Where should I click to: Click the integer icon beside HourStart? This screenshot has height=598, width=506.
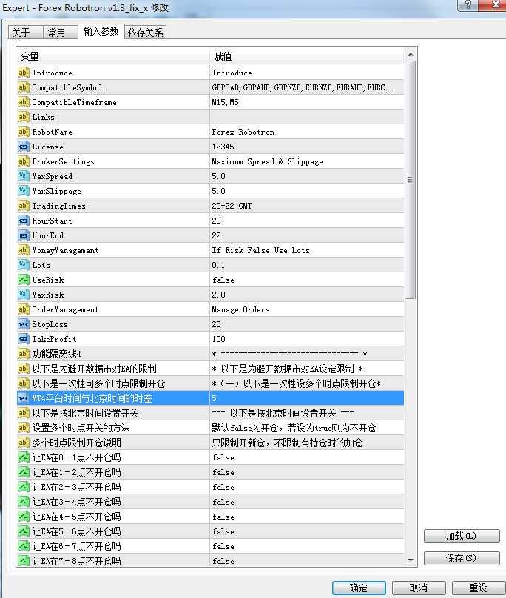point(23,221)
